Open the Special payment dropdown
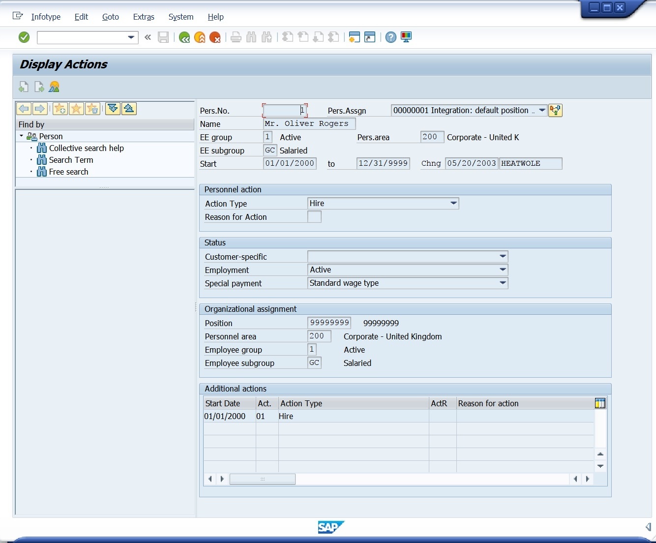 pyautogui.click(x=503, y=283)
